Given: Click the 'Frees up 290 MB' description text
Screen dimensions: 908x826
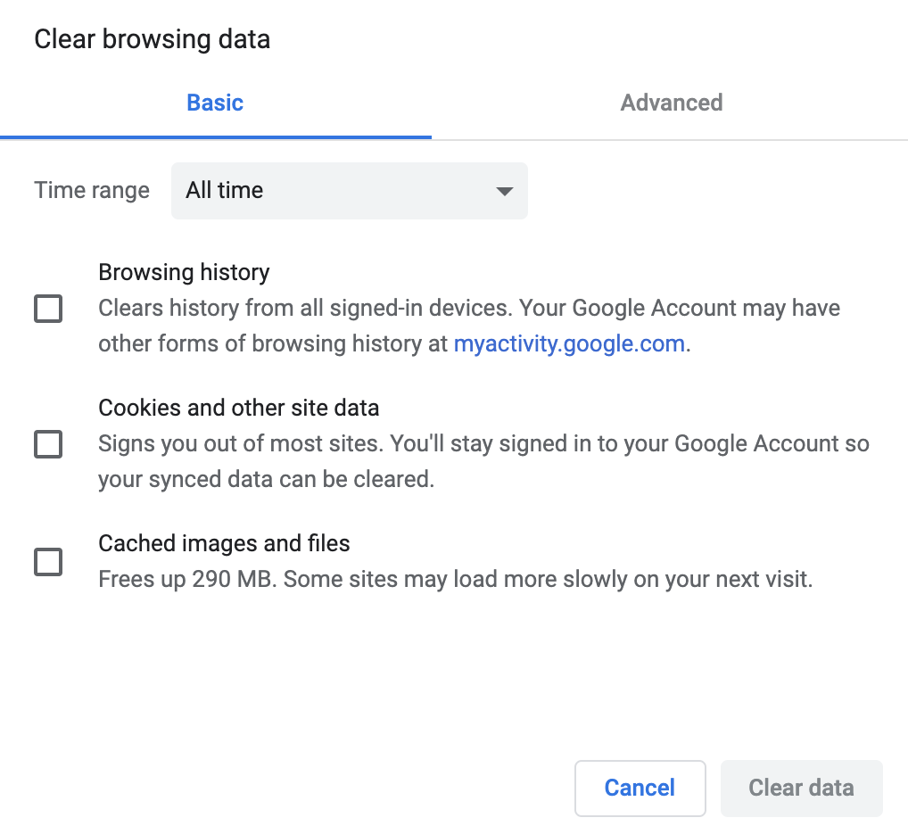Looking at the screenshot, I should [x=455, y=580].
